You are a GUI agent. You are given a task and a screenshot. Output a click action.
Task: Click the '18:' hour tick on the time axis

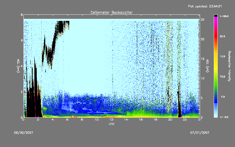tap(156, 120)
